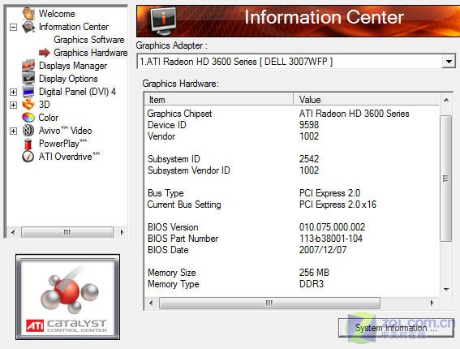The height and width of the screenshot is (349, 460).
Task: Select Digital Panel (DVI) 4 entry
Action: click(77, 92)
